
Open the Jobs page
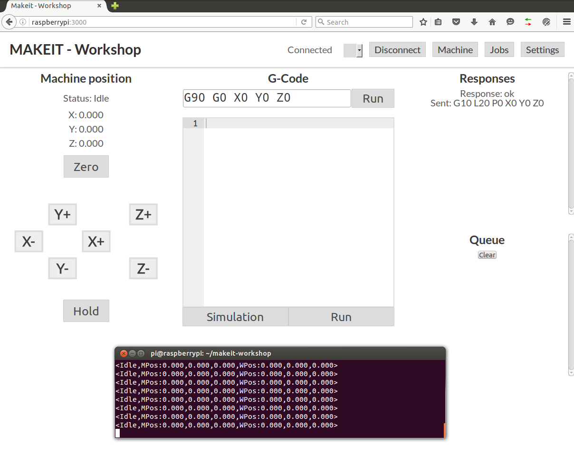(499, 50)
